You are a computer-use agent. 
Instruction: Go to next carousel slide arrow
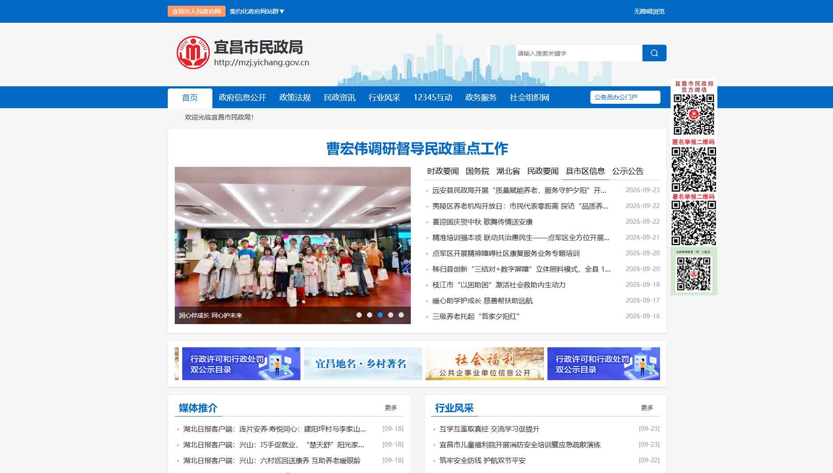[x=399, y=246]
